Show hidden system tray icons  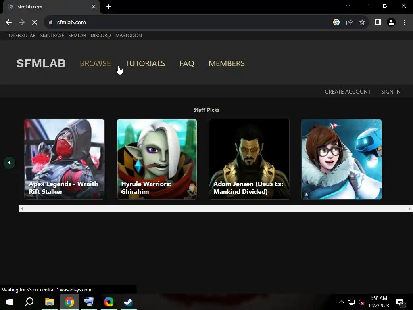(341, 302)
